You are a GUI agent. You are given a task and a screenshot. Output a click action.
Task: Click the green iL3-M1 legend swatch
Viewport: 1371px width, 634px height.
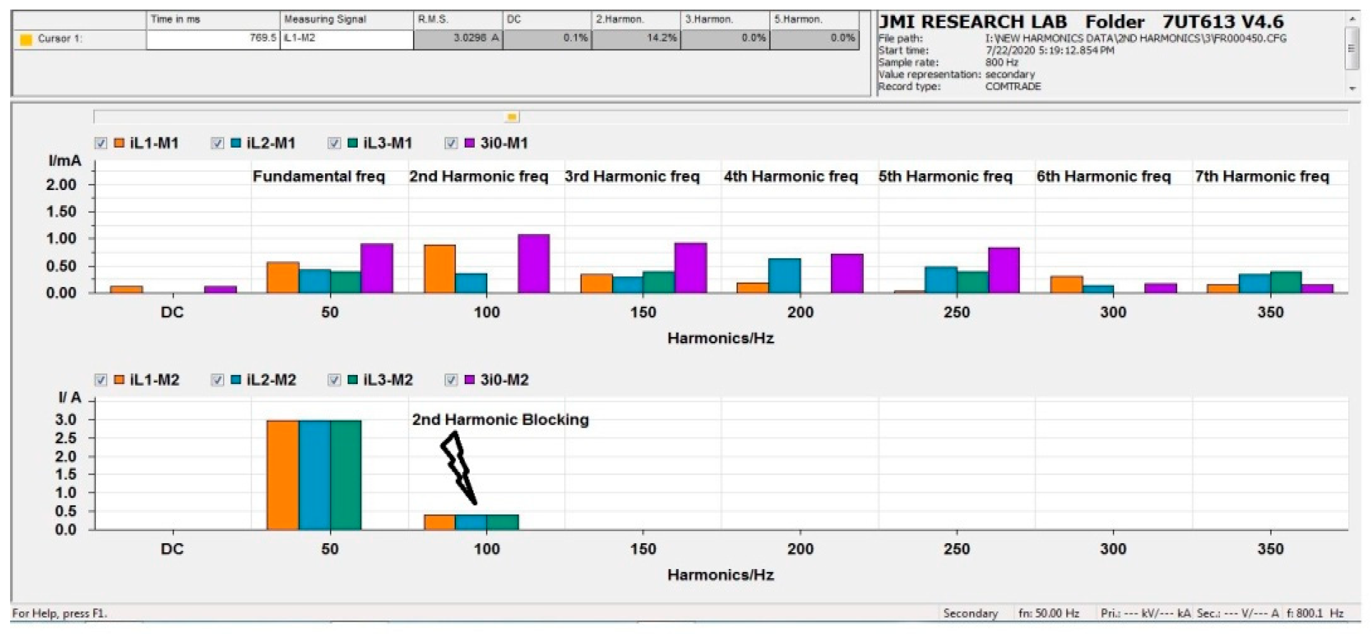352,143
